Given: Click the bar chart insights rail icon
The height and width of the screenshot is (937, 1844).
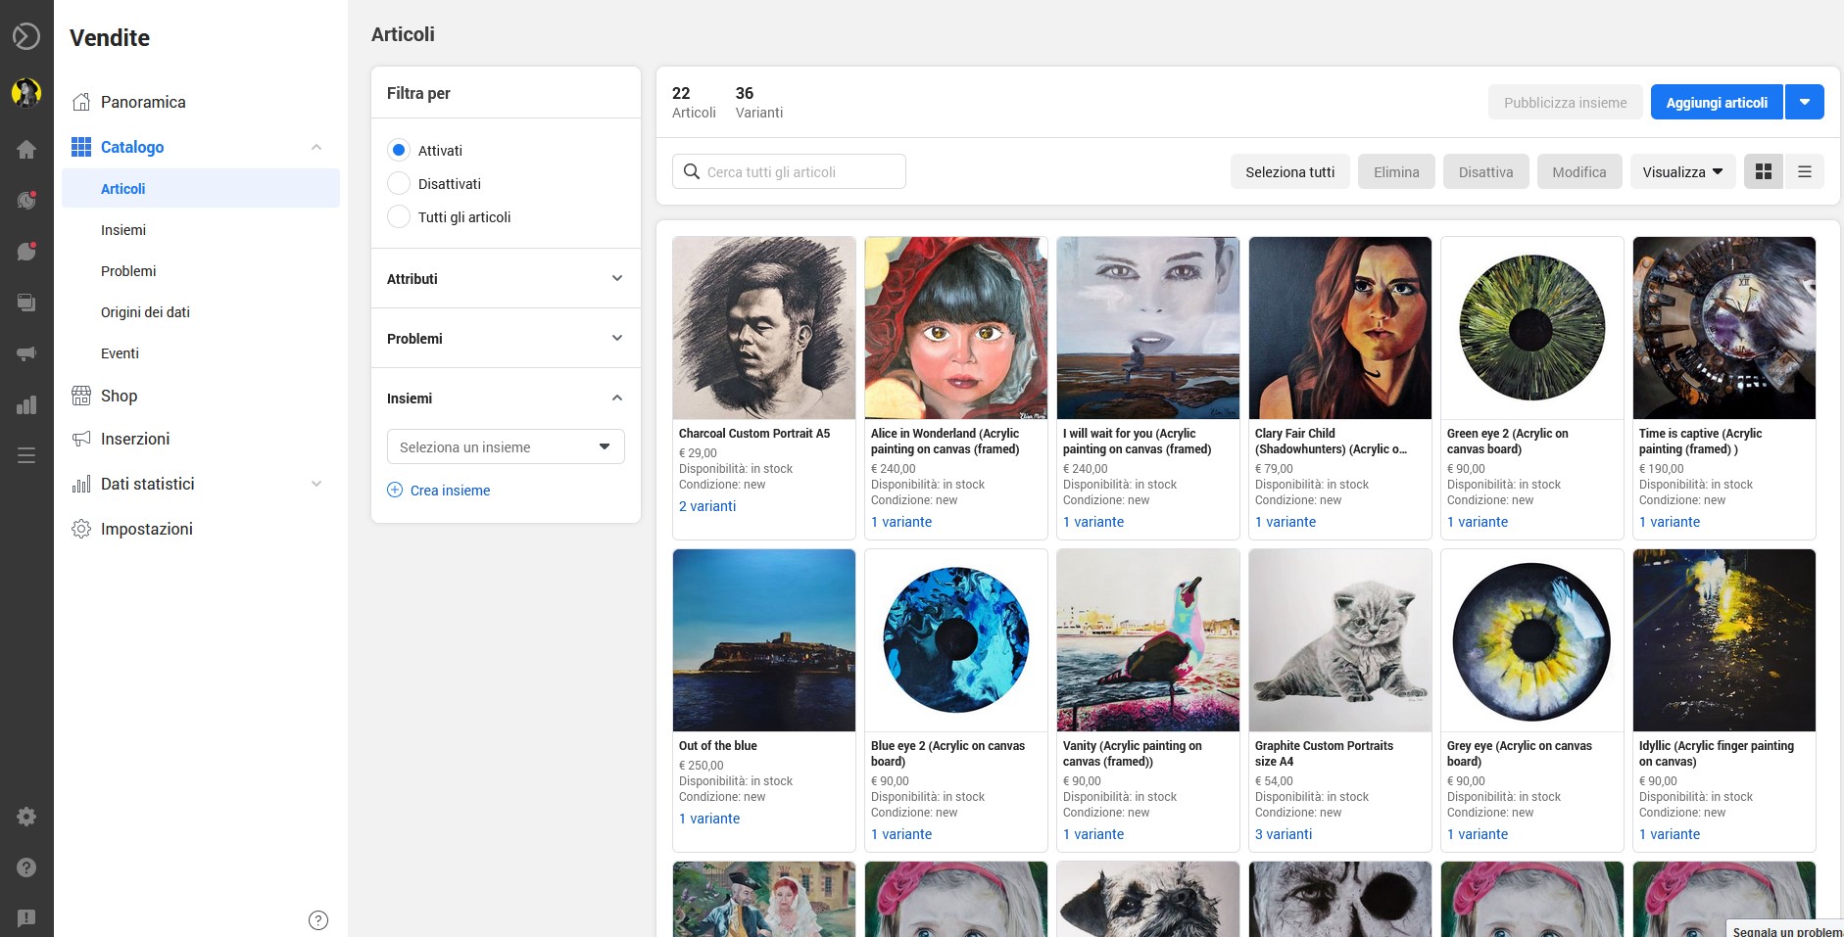Looking at the screenshot, I should click(x=26, y=405).
